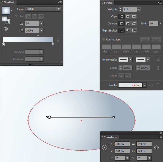Align stroke to inside icon
The width and height of the screenshot is (163, 162).
click(x=128, y=31)
